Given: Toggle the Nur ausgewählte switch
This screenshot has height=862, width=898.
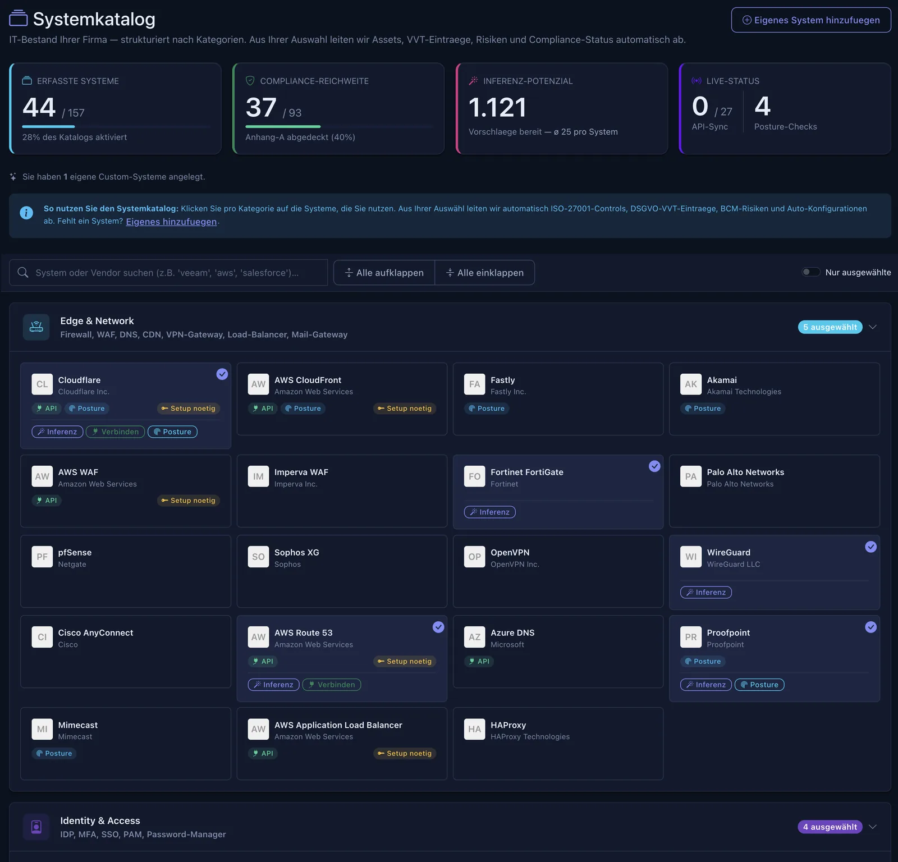Looking at the screenshot, I should pos(811,272).
